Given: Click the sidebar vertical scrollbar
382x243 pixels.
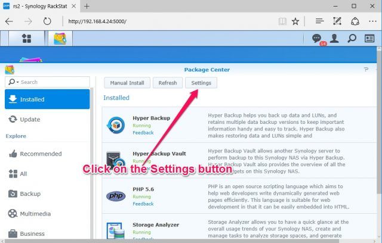Looking at the screenshot, I should [x=91, y=163].
